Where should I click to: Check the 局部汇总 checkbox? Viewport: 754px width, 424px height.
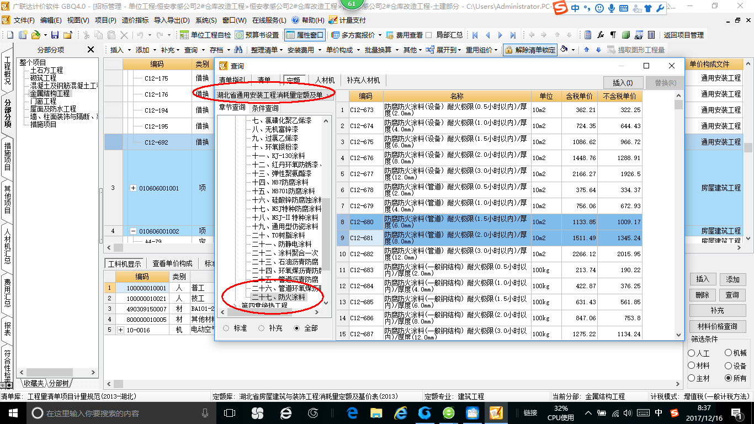428,35
